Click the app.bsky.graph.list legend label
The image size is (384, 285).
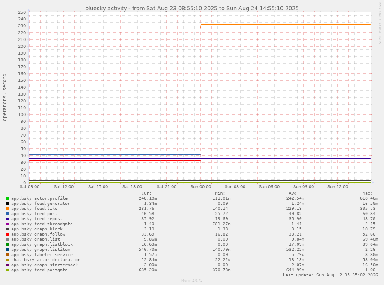[x=35, y=239]
